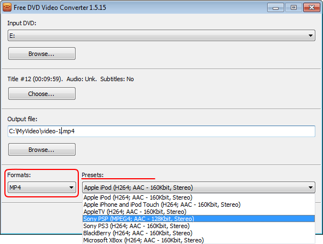Maximize the converter window
323x244 pixels.
pos(293,8)
